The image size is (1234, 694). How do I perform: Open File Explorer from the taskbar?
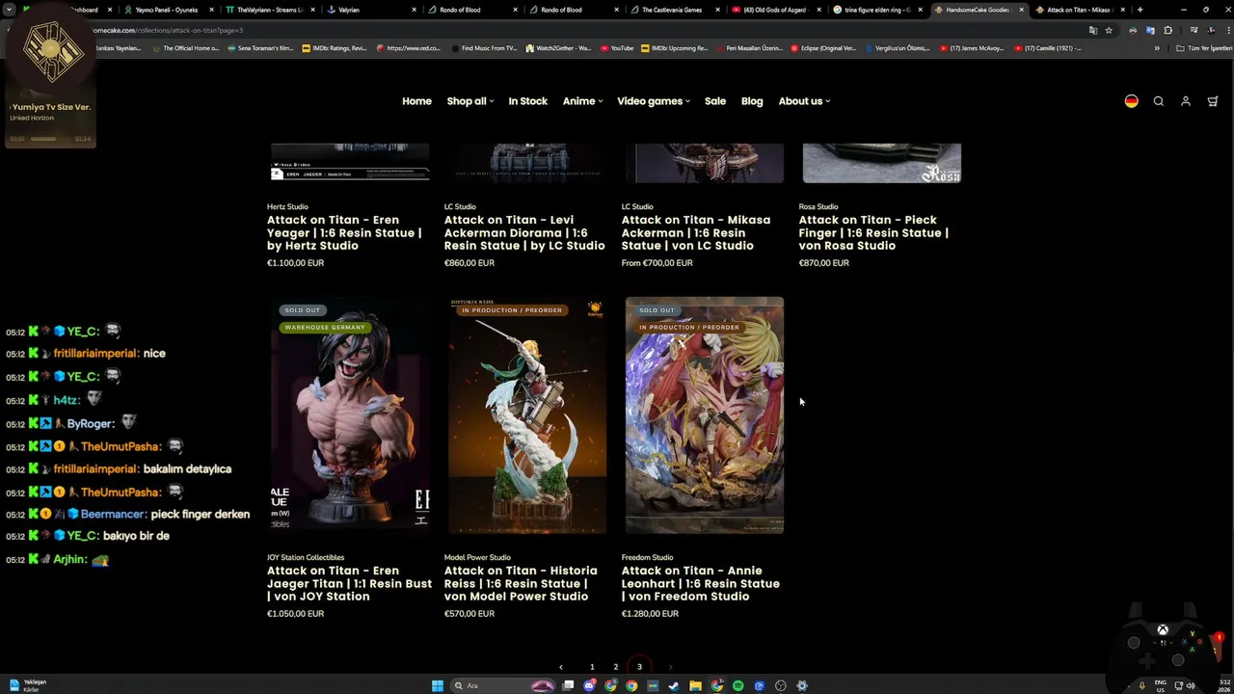click(x=695, y=685)
